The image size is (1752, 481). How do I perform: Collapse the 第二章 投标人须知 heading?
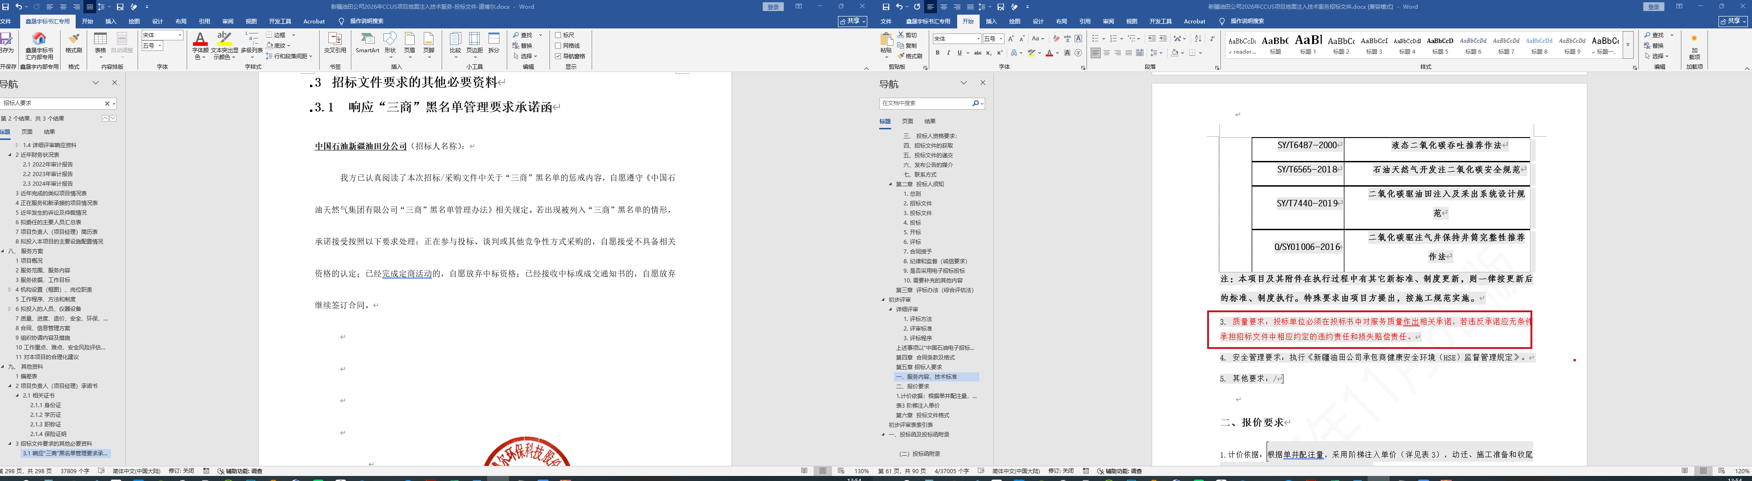coord(890,184)
